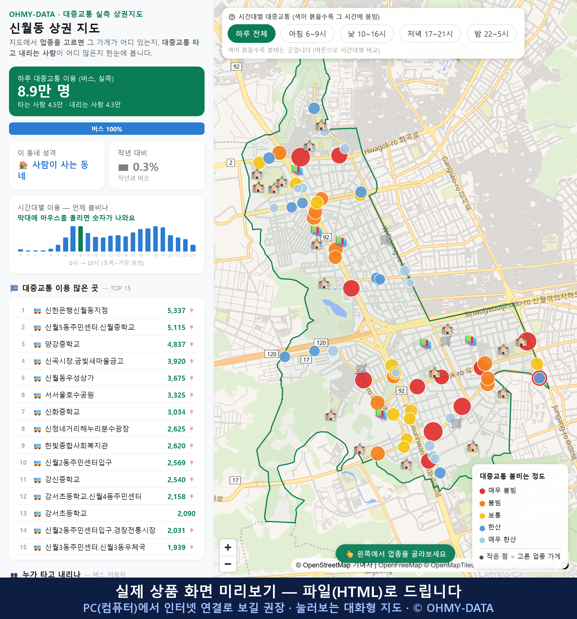
Task: Open the 양강중학교 list row
Action: click(107, 344)
